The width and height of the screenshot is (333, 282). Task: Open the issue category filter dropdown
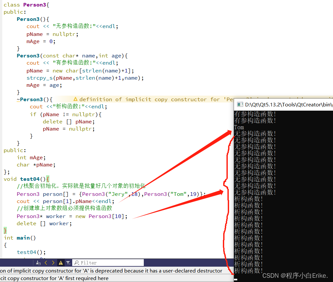(x=68, y=263)
